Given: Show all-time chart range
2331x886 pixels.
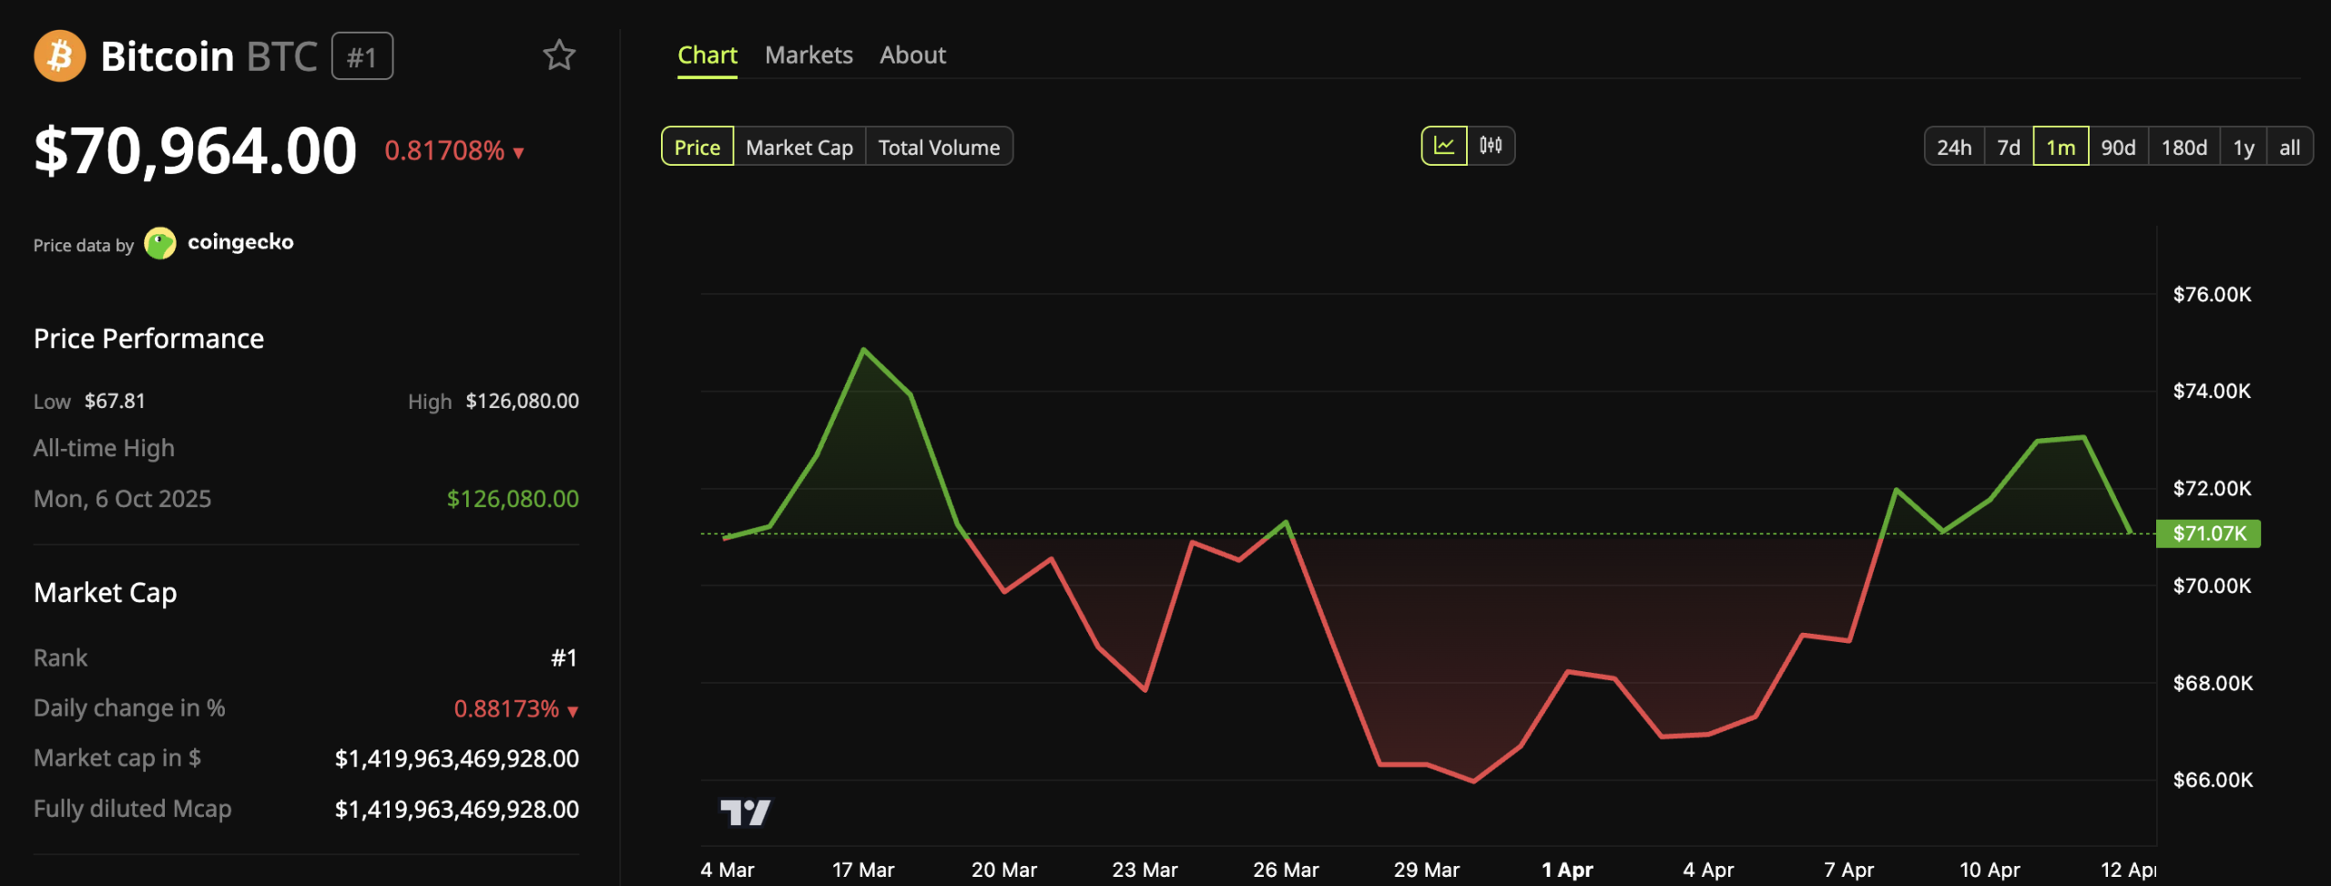Looking at the screenshot, I should click(2288, 147).
